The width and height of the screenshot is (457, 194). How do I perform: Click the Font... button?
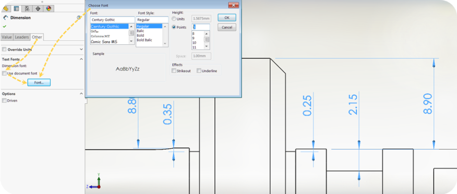coord(39,82)
